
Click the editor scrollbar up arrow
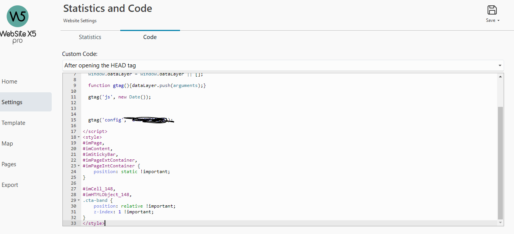501,76
